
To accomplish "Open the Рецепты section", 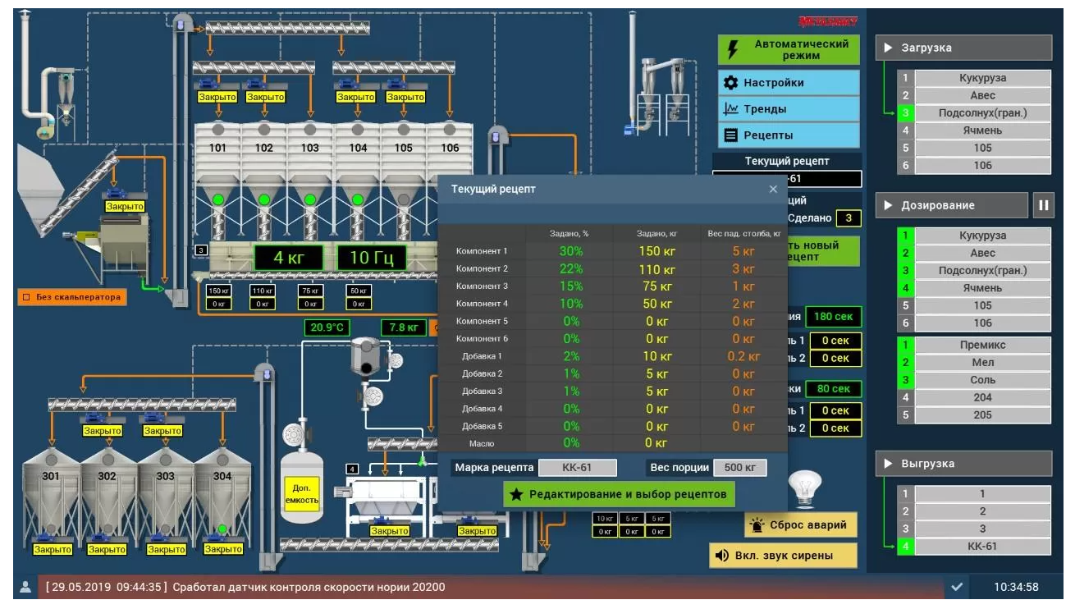I will (x=789, y=135).
